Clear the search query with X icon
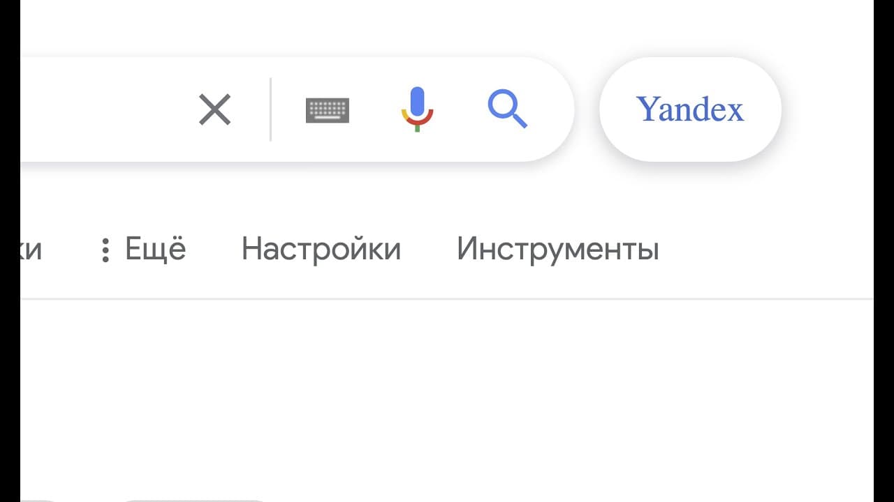This screenshot has height=502, width=894. [214, 109]
